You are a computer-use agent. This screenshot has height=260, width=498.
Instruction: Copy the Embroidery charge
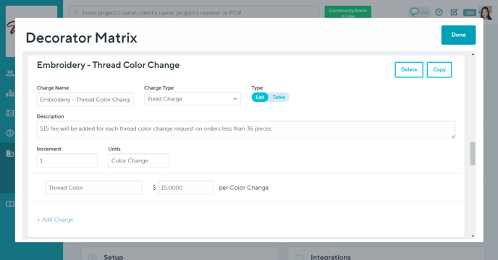click(x=439, y=70)
